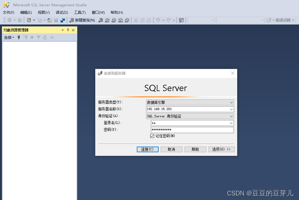Open the 调试(D) menu
The width and height of the screenshot is (299, 200).
tap(62, 12)
